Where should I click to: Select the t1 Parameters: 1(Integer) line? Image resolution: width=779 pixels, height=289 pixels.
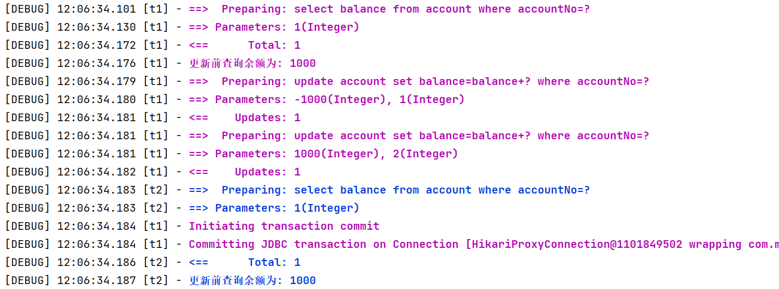(182, 27)
